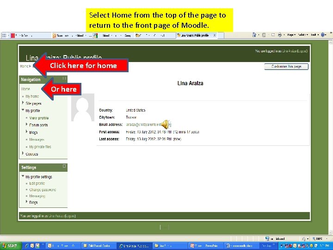The width and height of the screenshot is (333, 250).
Task: Click the user profile picture placeholder
Action: pyautogui.click(x=83, y=107)
